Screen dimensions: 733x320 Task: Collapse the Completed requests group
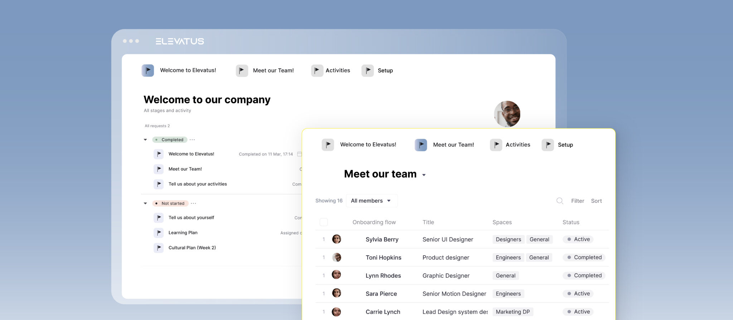pos(145,140)
